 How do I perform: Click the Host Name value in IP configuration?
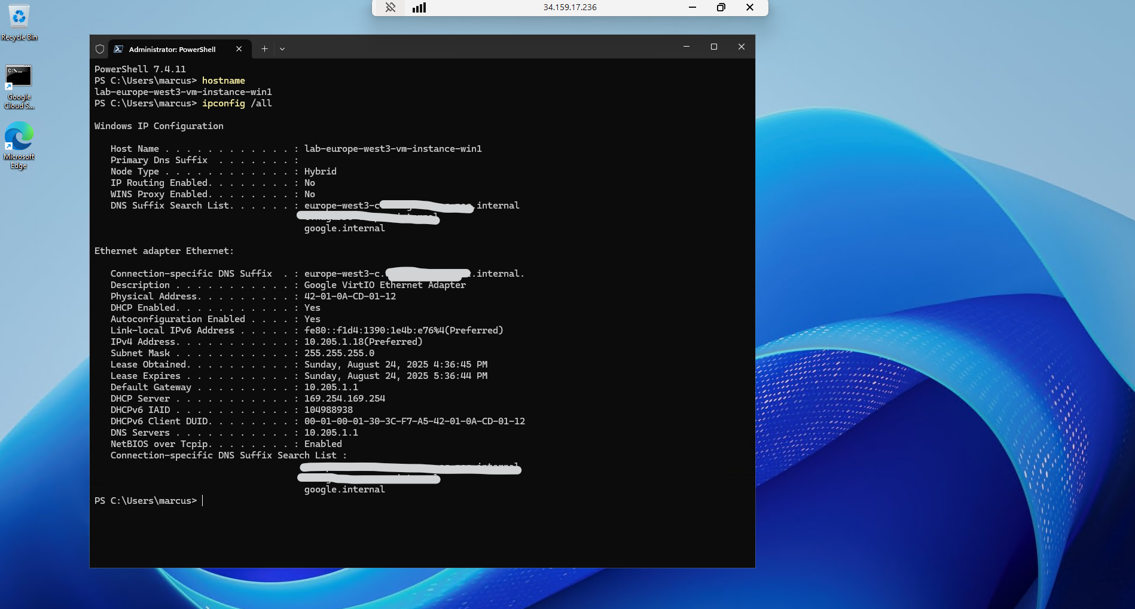[x=393, y=149]
